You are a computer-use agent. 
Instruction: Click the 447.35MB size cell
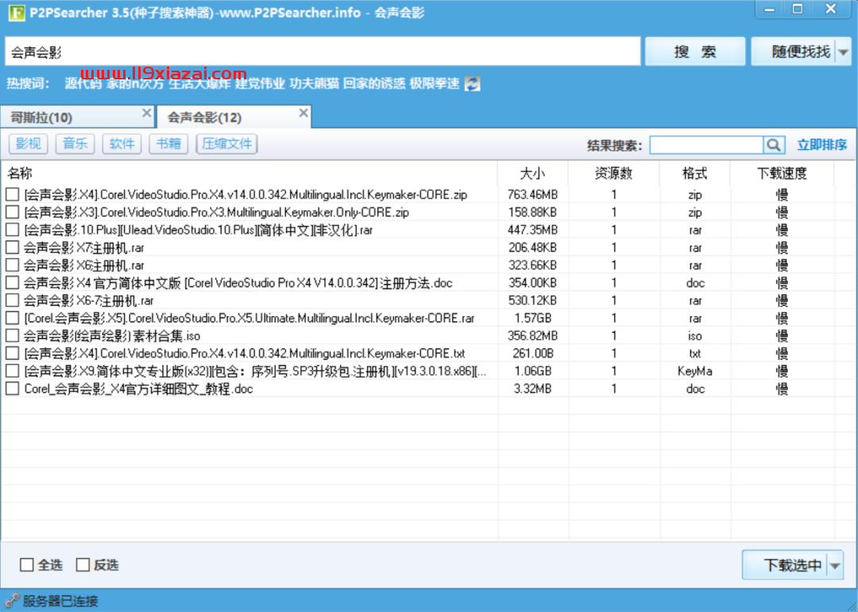pos(532,229)
